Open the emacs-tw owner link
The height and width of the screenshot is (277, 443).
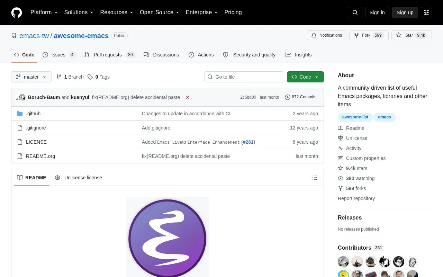[x=34, y=36]
